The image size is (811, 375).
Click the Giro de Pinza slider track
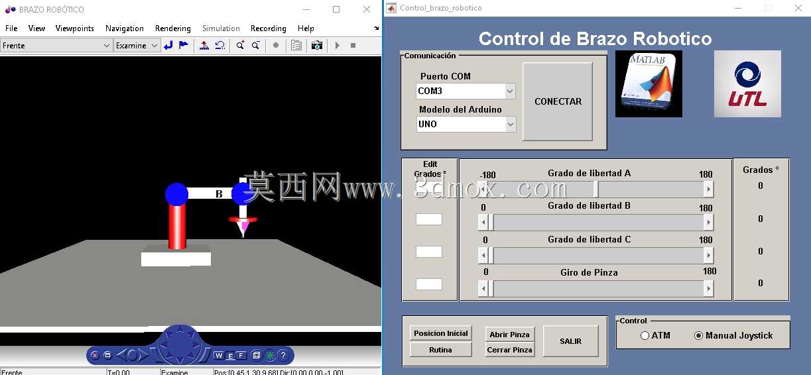(596, 288)
